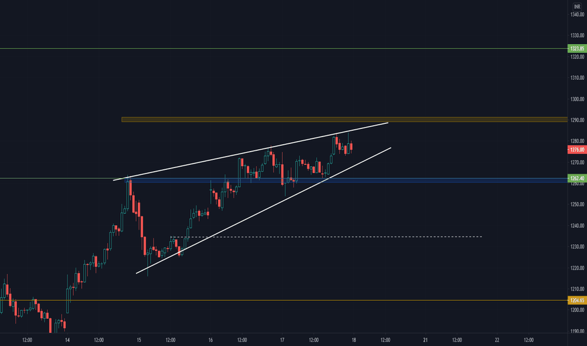The width and height of the screenshot is (587, 346).
Task: Click the 1220.00 price axis tick
Action: click(577, 268)
